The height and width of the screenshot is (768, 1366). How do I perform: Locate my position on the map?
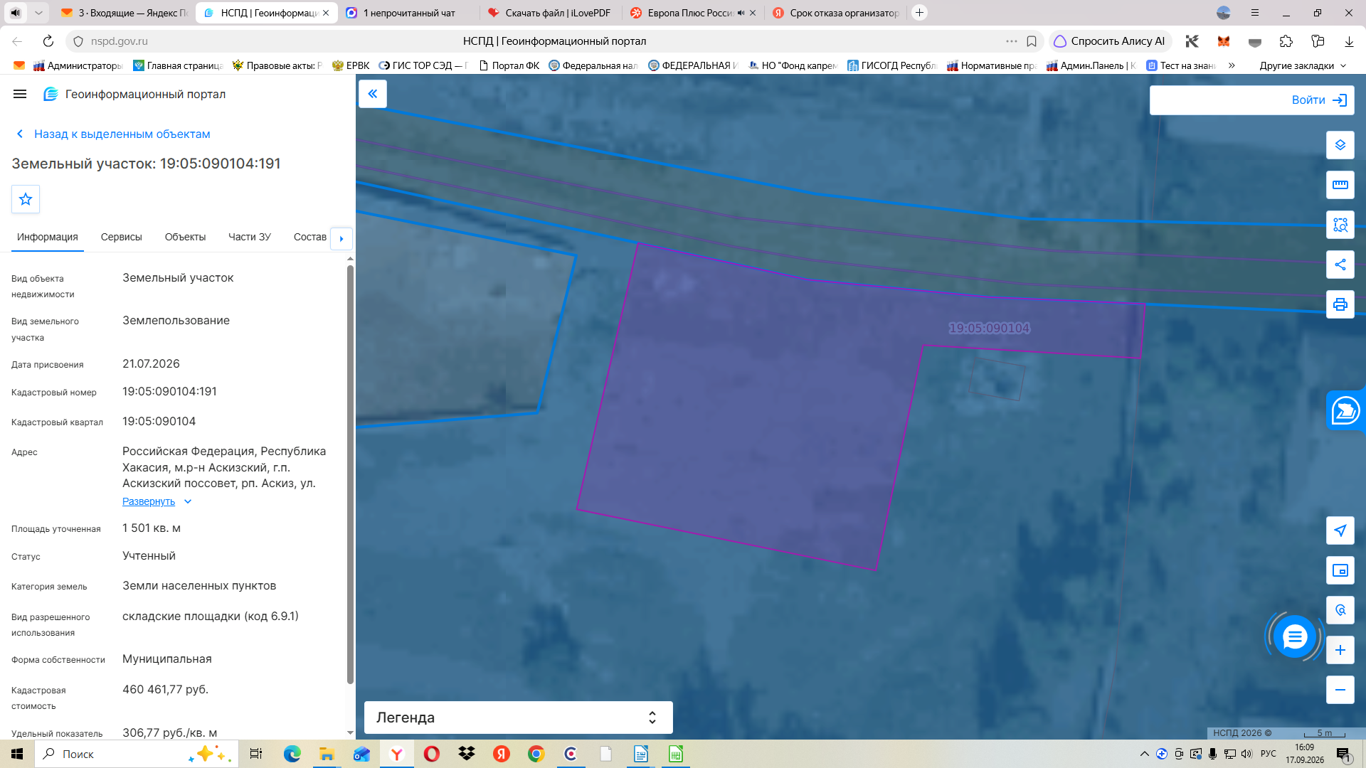(1340, 530)
